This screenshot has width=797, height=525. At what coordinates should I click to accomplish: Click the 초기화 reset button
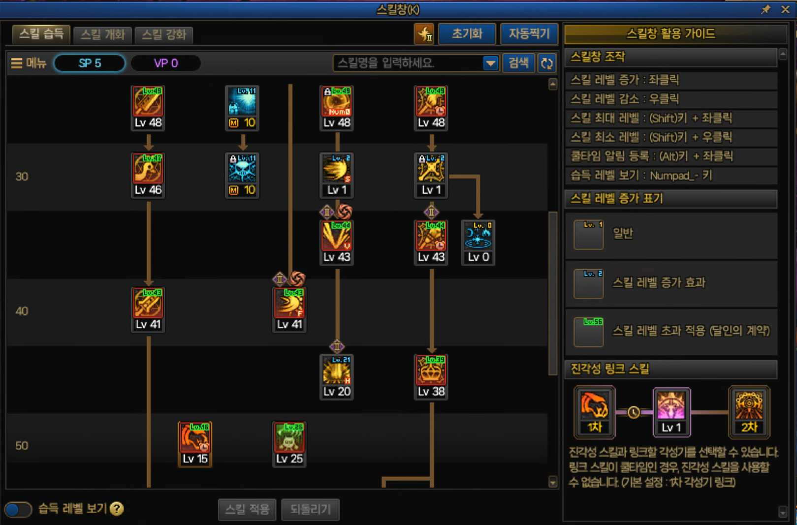[467, 34]
